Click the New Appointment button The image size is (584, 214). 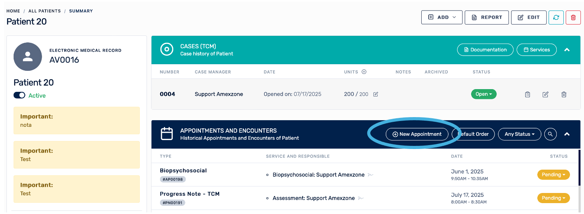(417, 134)
